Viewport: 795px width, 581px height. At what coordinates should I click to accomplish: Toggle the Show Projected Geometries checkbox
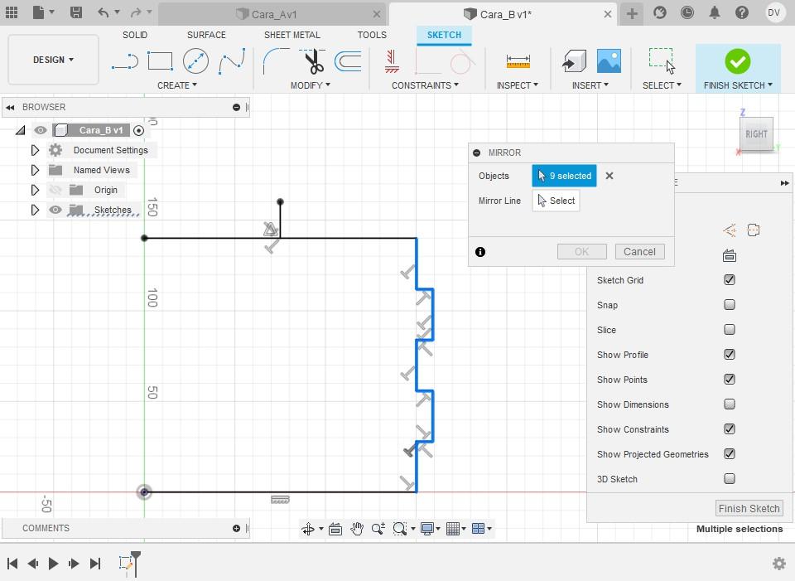coord(730,453)
